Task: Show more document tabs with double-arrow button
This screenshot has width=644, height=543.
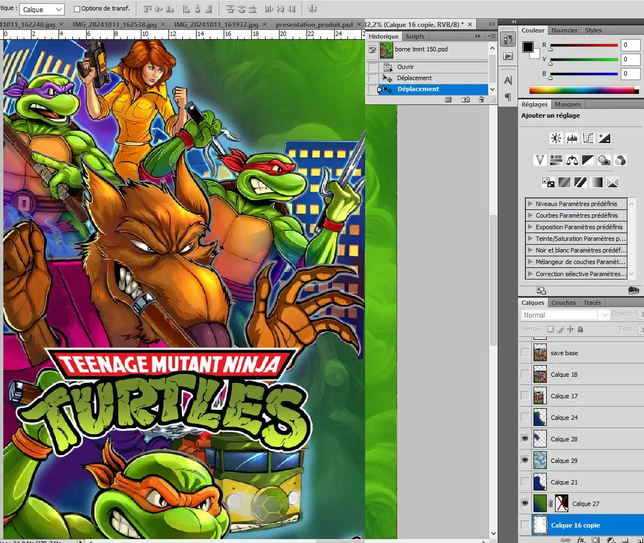Action: 492,24
